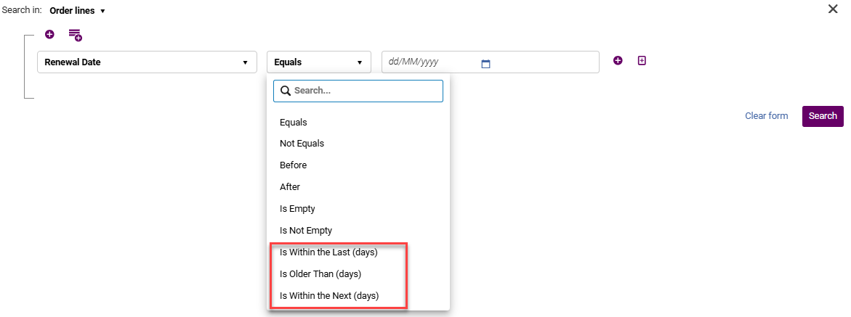
Task: Choose 'Not Equals' operator option
Action: pos(302,144)
